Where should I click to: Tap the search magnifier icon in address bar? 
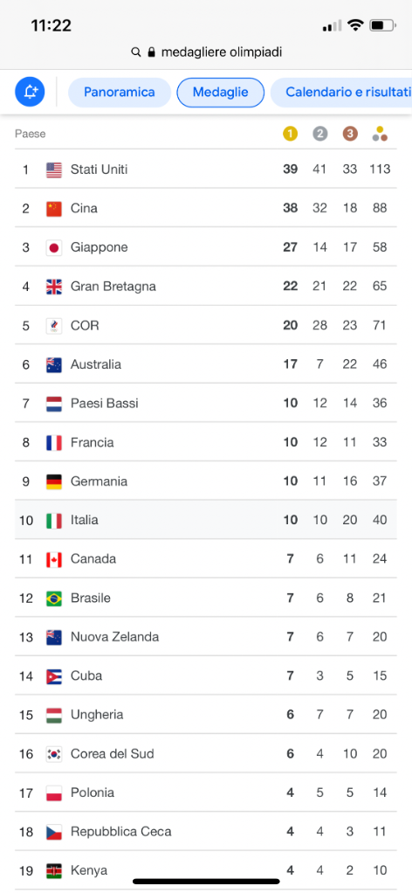coord(136,52)
